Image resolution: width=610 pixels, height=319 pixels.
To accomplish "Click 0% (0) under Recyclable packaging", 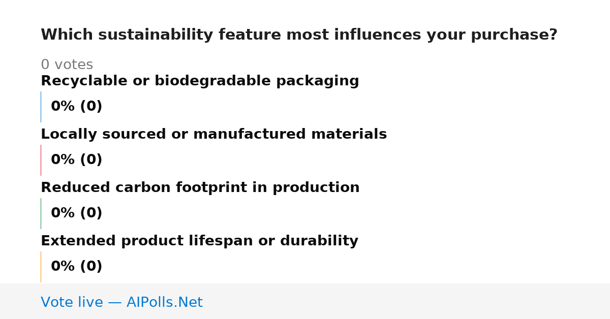I will [76, 107].
